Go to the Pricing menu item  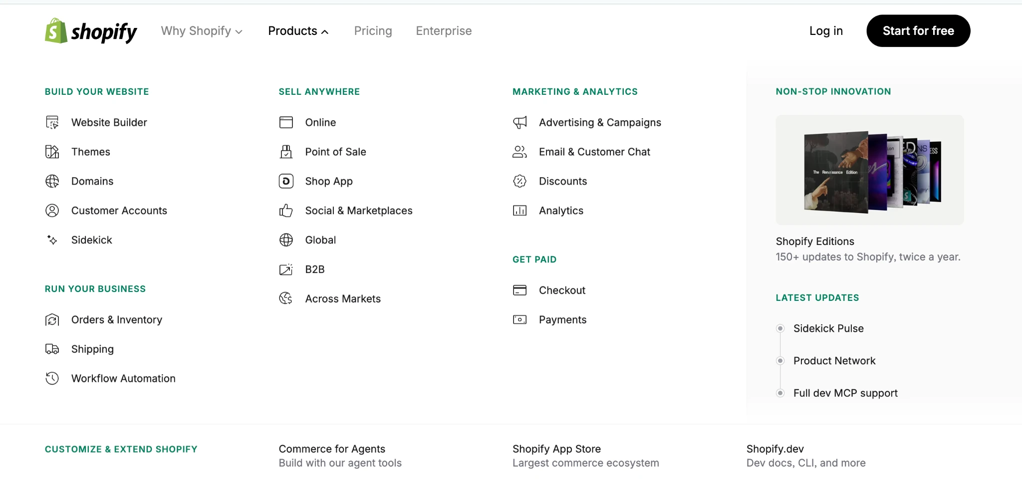(373, 30)
